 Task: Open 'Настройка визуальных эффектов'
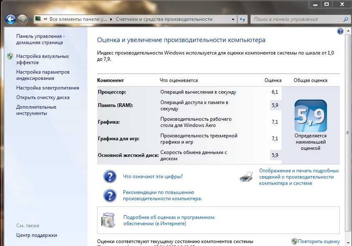point(42,59)
